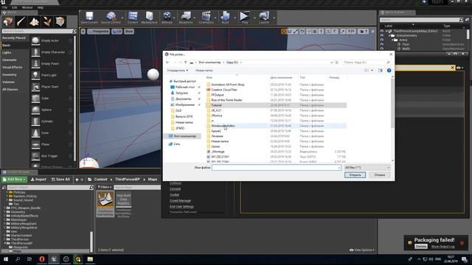The height and width of the screenshot is (265, 472).
Task: Click the Build toolbar button
Action: (x=225, y=18)
